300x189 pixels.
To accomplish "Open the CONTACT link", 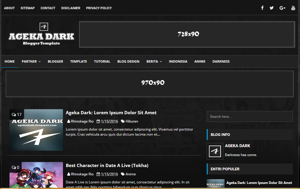I will pos(48,8).
